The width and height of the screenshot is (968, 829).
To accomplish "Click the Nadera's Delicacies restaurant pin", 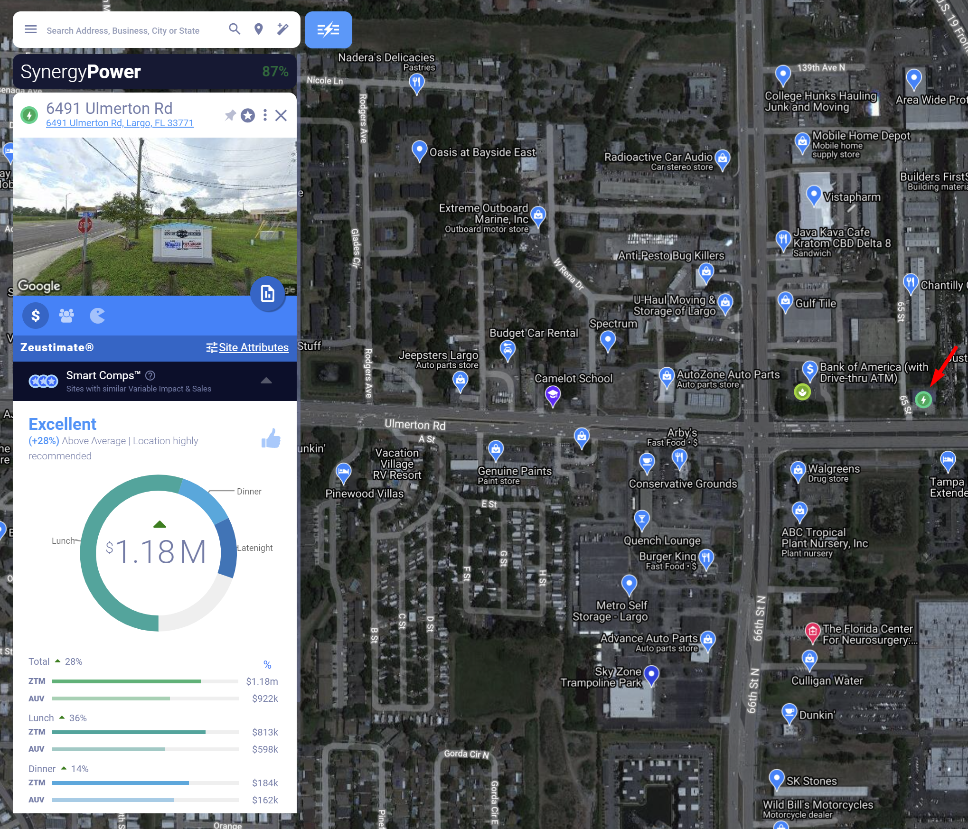I will (x=416, y=84).
